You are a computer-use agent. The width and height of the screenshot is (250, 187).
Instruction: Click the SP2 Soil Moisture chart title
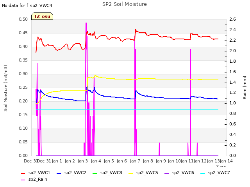tap(125, 4)
